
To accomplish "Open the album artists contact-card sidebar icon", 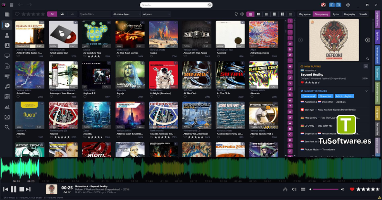I will 7,45.
